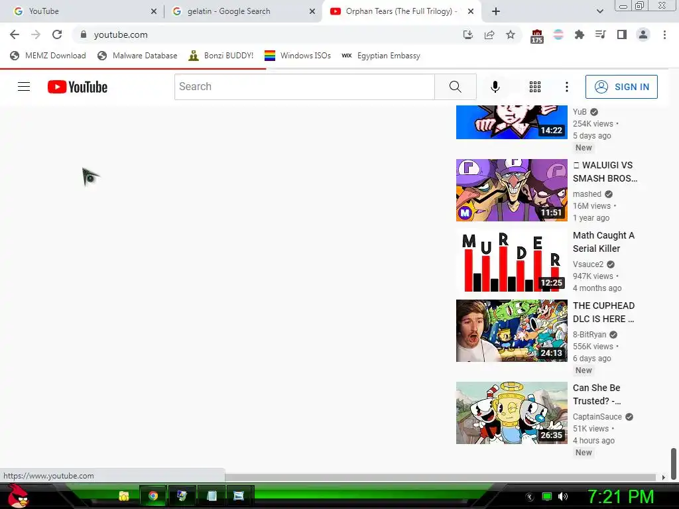679x509 pixels.
Task: Open the Angry Birds start button
Action: [x=17, y=496]
